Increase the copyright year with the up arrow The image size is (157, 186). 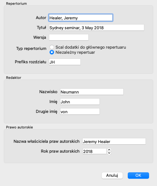tap(109, 150)
